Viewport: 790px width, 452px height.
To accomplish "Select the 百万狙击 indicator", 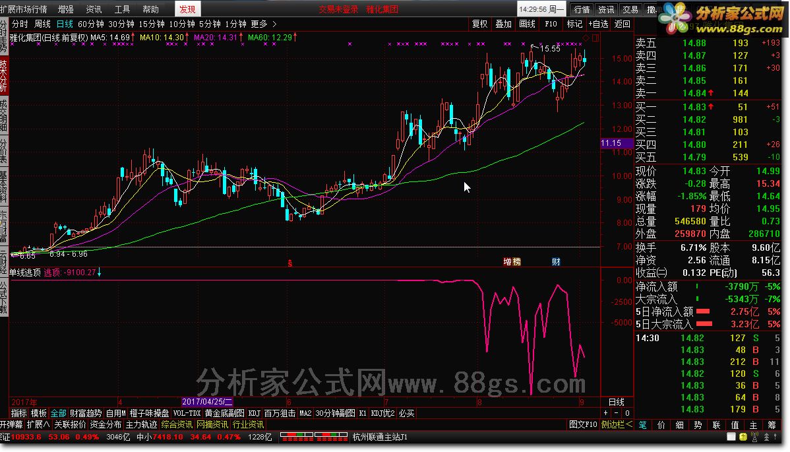I will pos(280,413).
